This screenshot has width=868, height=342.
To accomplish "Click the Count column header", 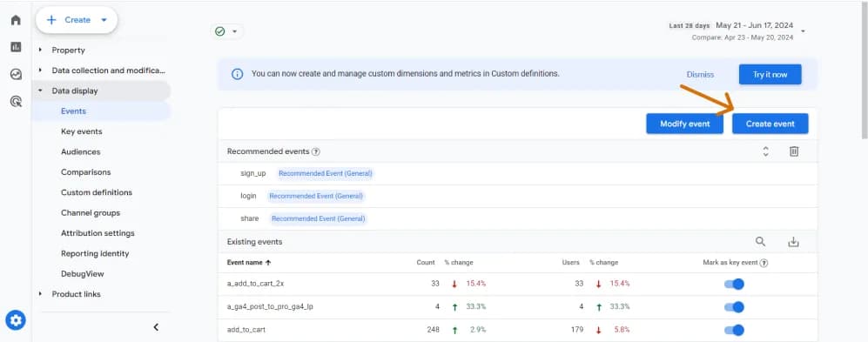I will pyautogui.click(x=426, y=263).
